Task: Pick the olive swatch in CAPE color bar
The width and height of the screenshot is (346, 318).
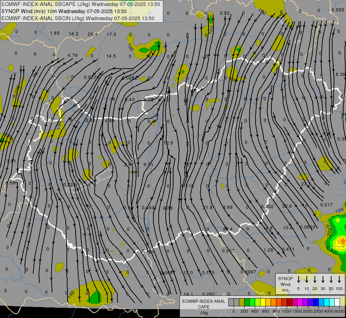Action: (x=242, y=302)
